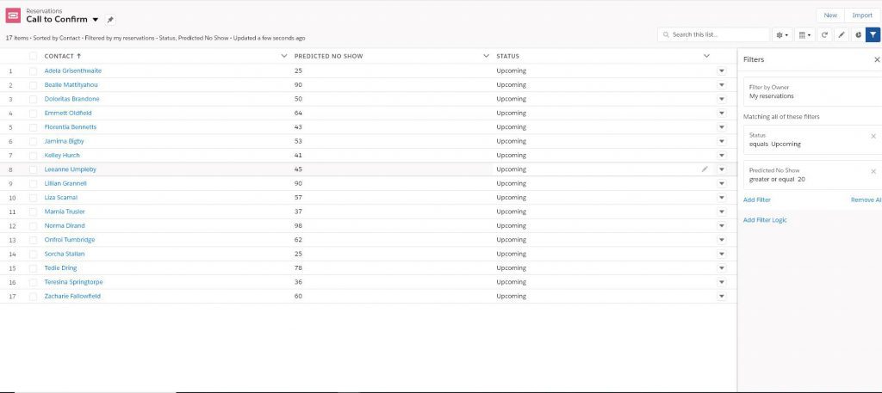Expand row actions for Zacharie Fallowfield
This screenshot has width=882, height=393.
pyautogui.click(x=722, y=296)
